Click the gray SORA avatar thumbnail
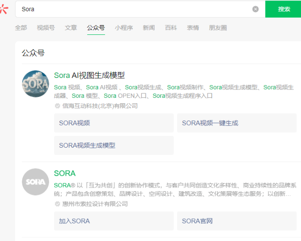Image resolution: width=301 pixels, height=241 pixels. coord(35,182)
